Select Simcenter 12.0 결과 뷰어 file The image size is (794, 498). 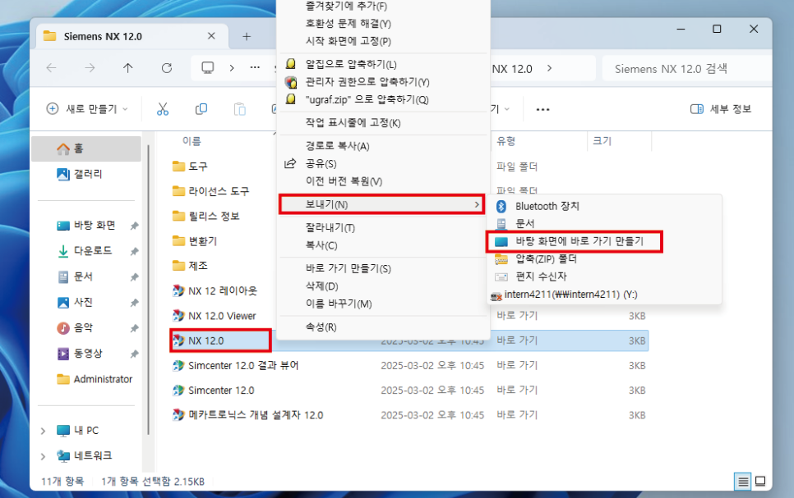pos(243,366)
